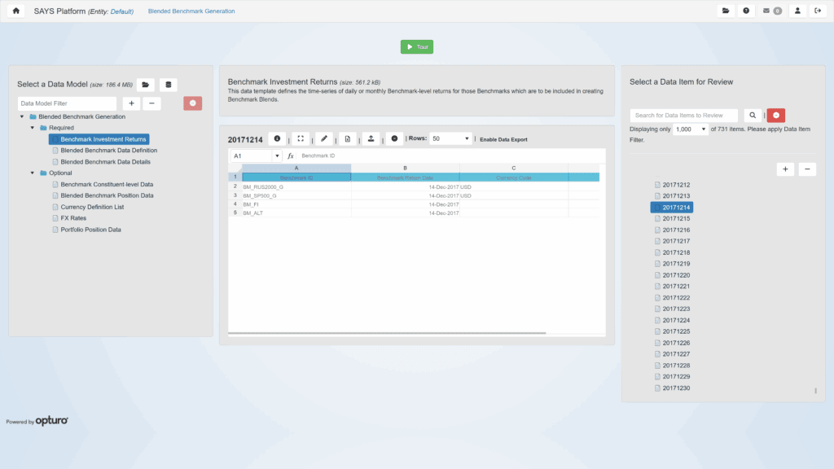Click the pencil edit icon in data toolbar

click(x=324, y=139)
